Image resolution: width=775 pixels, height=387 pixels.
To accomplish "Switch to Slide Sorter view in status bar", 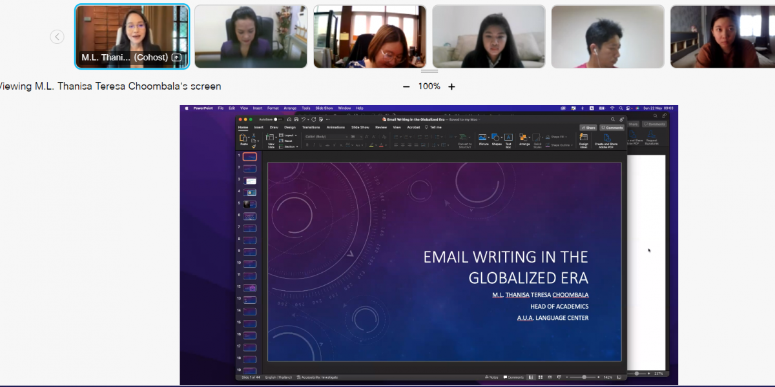I will (540, 377).
